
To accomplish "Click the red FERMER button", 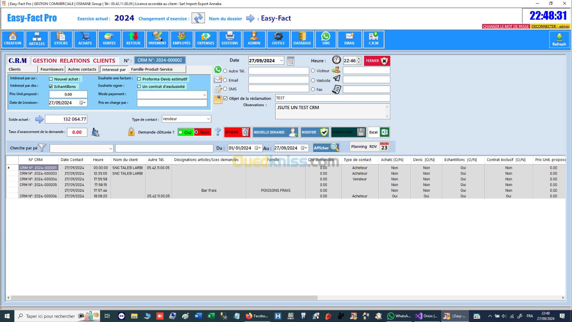I will 377,61.
